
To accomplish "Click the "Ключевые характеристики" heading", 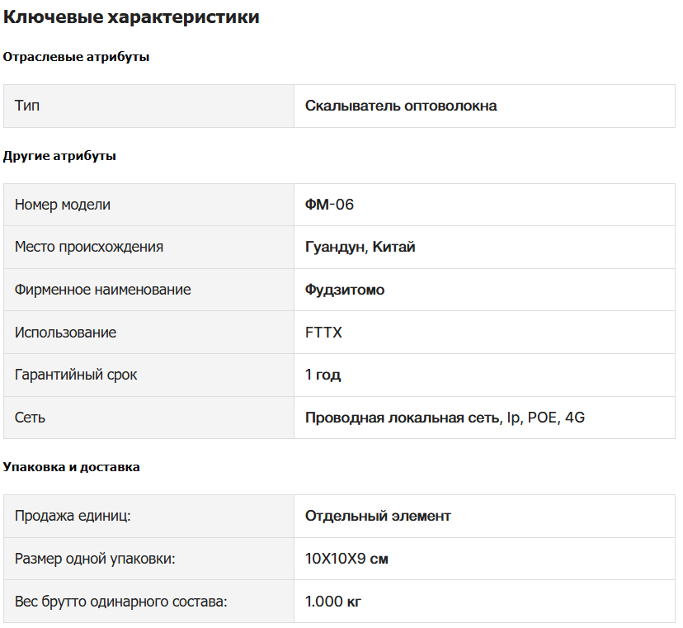I will (131, 17).
